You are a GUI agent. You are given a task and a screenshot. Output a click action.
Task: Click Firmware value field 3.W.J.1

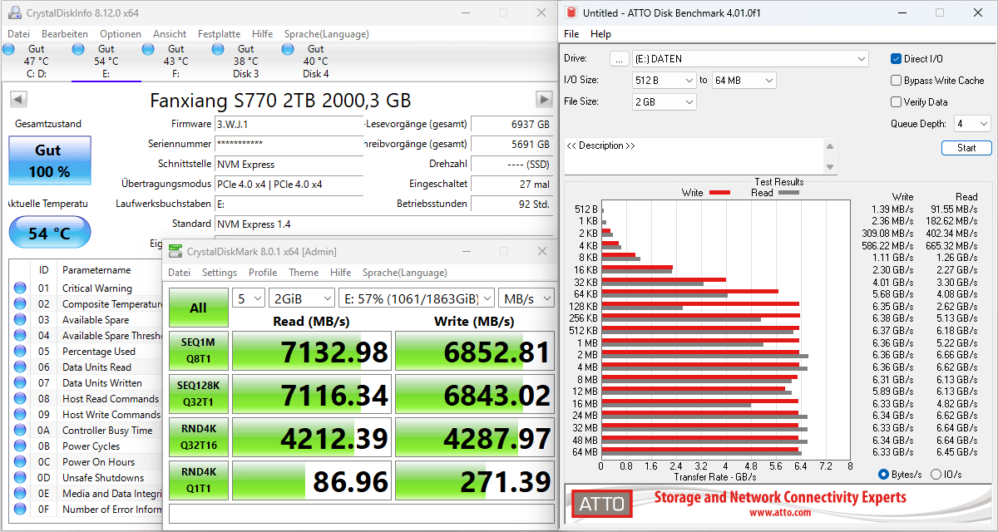[289, 124]
